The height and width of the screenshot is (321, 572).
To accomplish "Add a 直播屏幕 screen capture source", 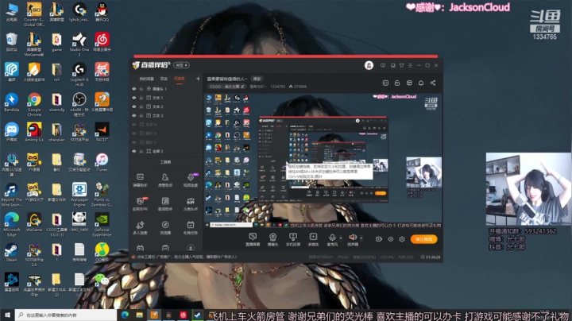I will [x=253, y=239].
